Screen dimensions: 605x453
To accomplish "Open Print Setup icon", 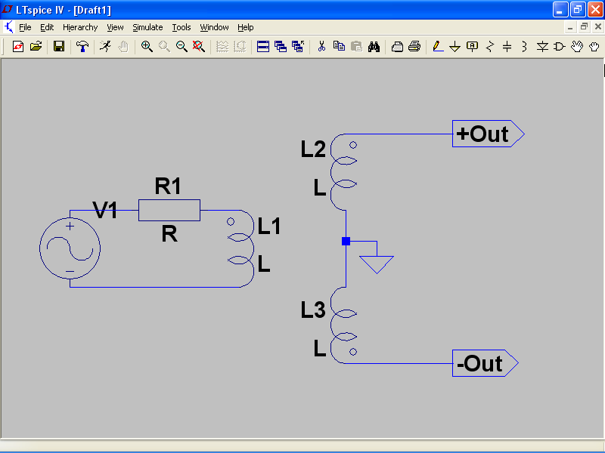I will point(397,47).
